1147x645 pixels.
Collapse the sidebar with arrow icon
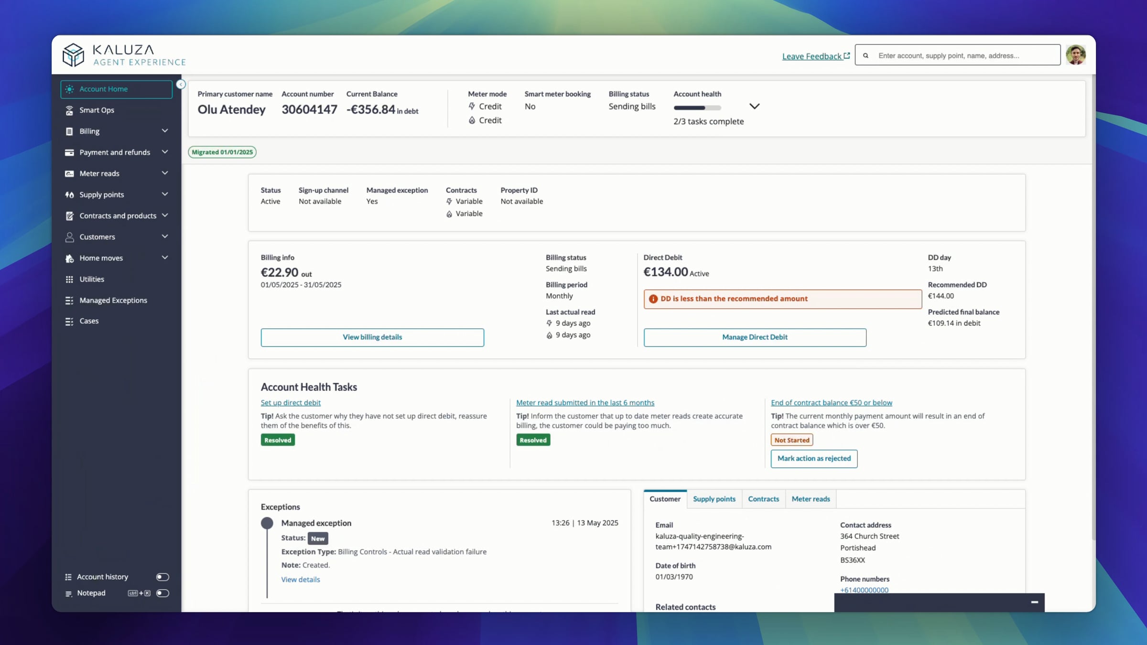pyautogui.click(x=181, y=85)
